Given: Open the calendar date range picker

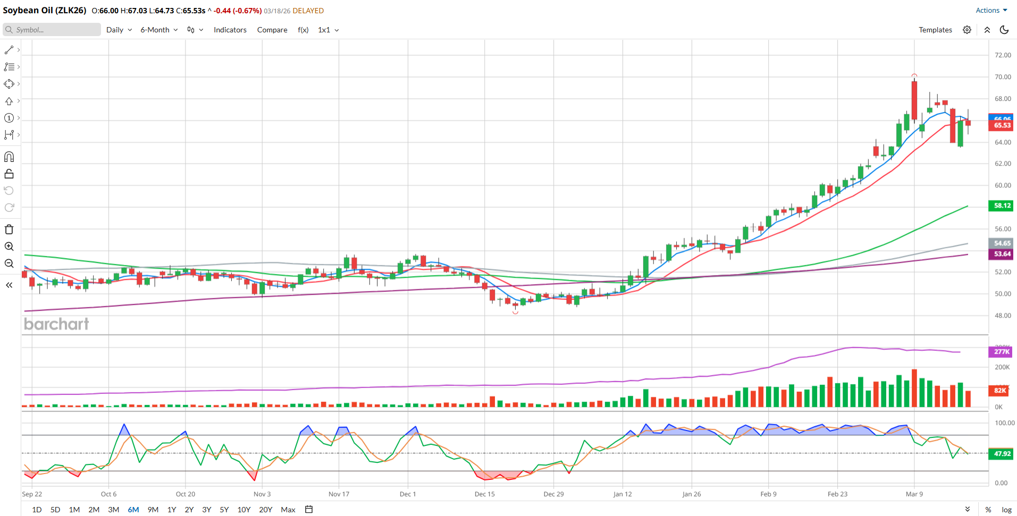Looking at the screenshot, I should pos(309,510).
